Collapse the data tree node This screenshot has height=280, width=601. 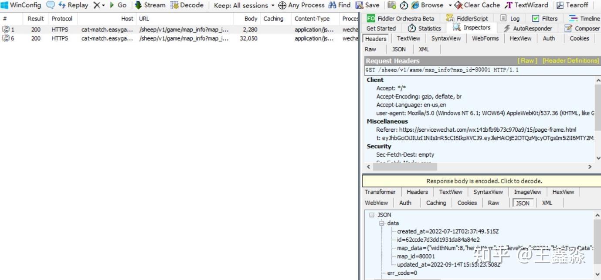coord(381,223)
